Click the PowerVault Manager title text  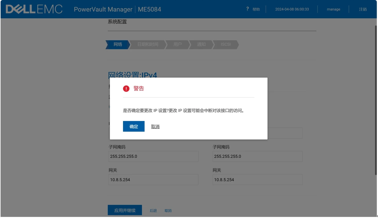103,9
